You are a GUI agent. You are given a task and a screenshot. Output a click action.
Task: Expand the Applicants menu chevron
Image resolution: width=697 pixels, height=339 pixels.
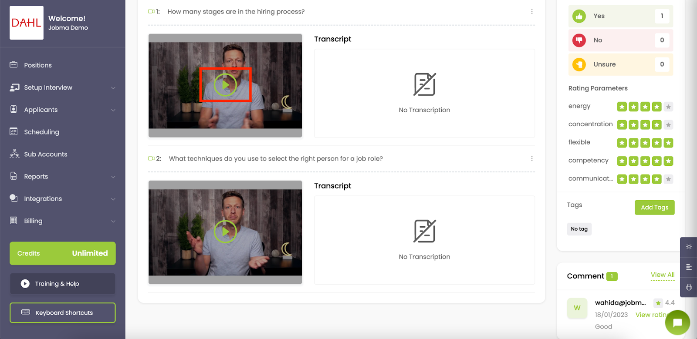(113, 110)
